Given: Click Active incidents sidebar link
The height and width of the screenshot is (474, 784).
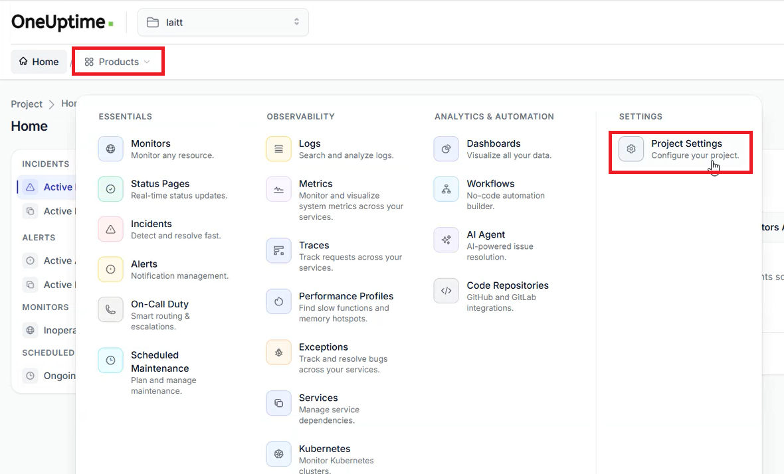Looking at the screenshot, I should pos(46,187).
